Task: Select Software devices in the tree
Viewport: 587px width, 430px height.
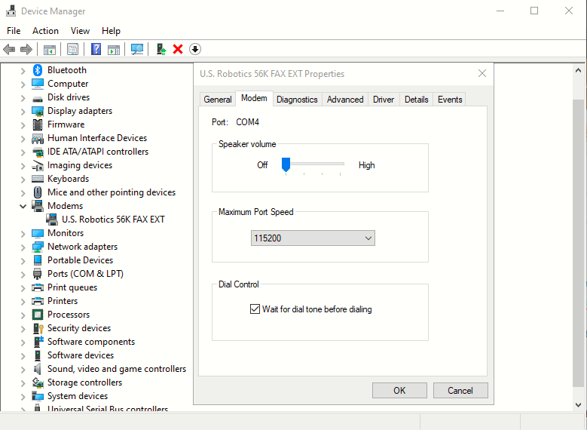Action: pyautogui.click(x=81, y=355)
